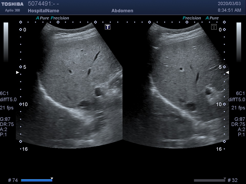Click A:2 parameter on right side

click(x=241, y=129)
